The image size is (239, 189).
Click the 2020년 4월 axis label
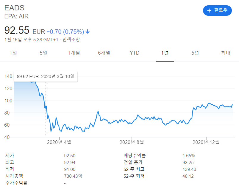tap(59, 142)
